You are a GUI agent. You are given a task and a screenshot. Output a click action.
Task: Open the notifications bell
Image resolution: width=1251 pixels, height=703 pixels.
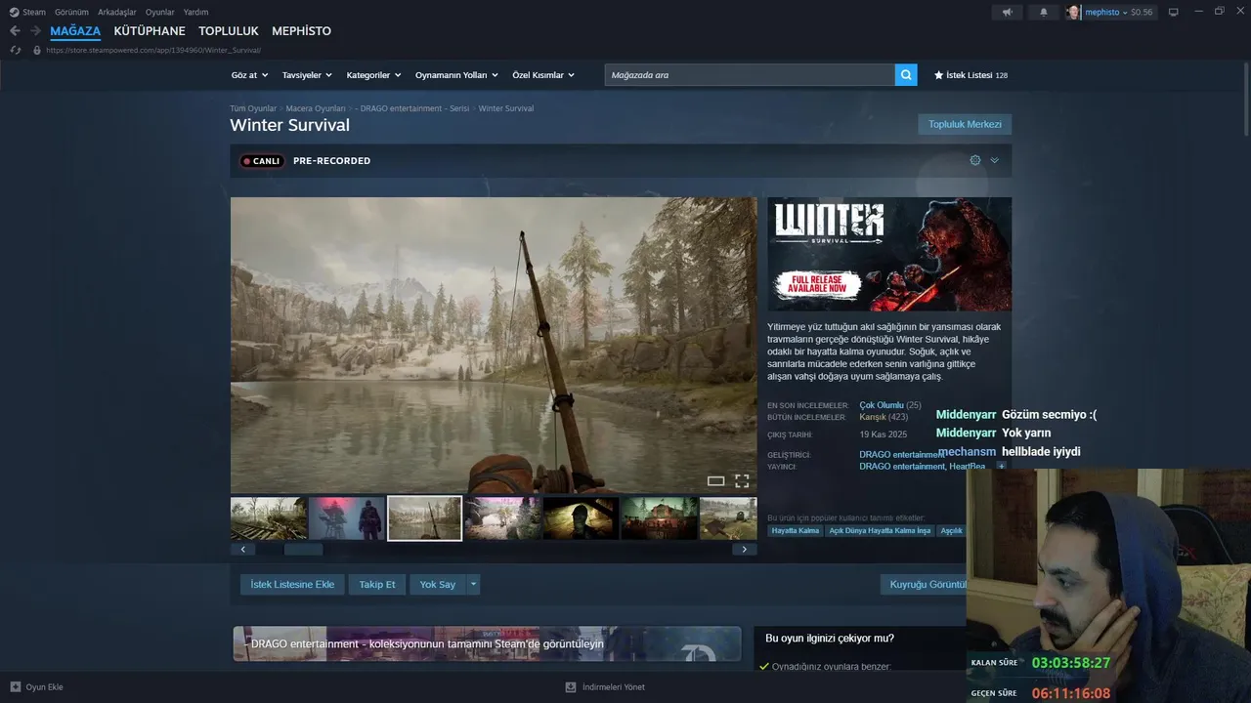pos(1043,12)
